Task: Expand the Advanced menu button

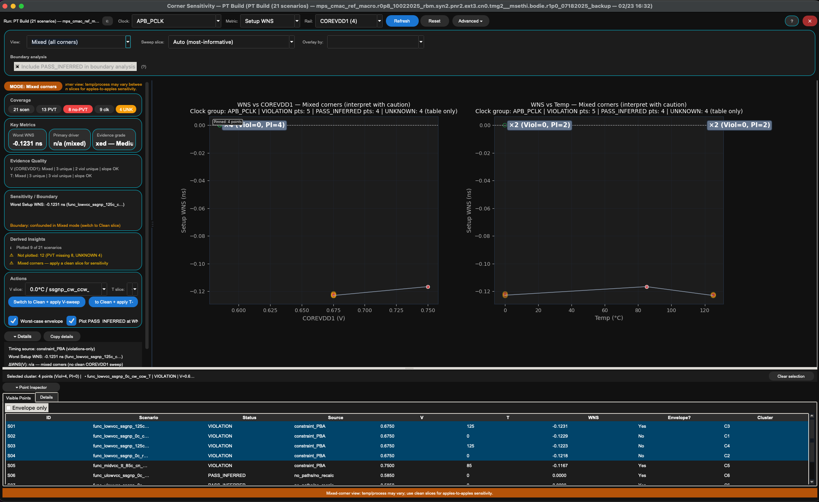Action: tap(470, 21)
